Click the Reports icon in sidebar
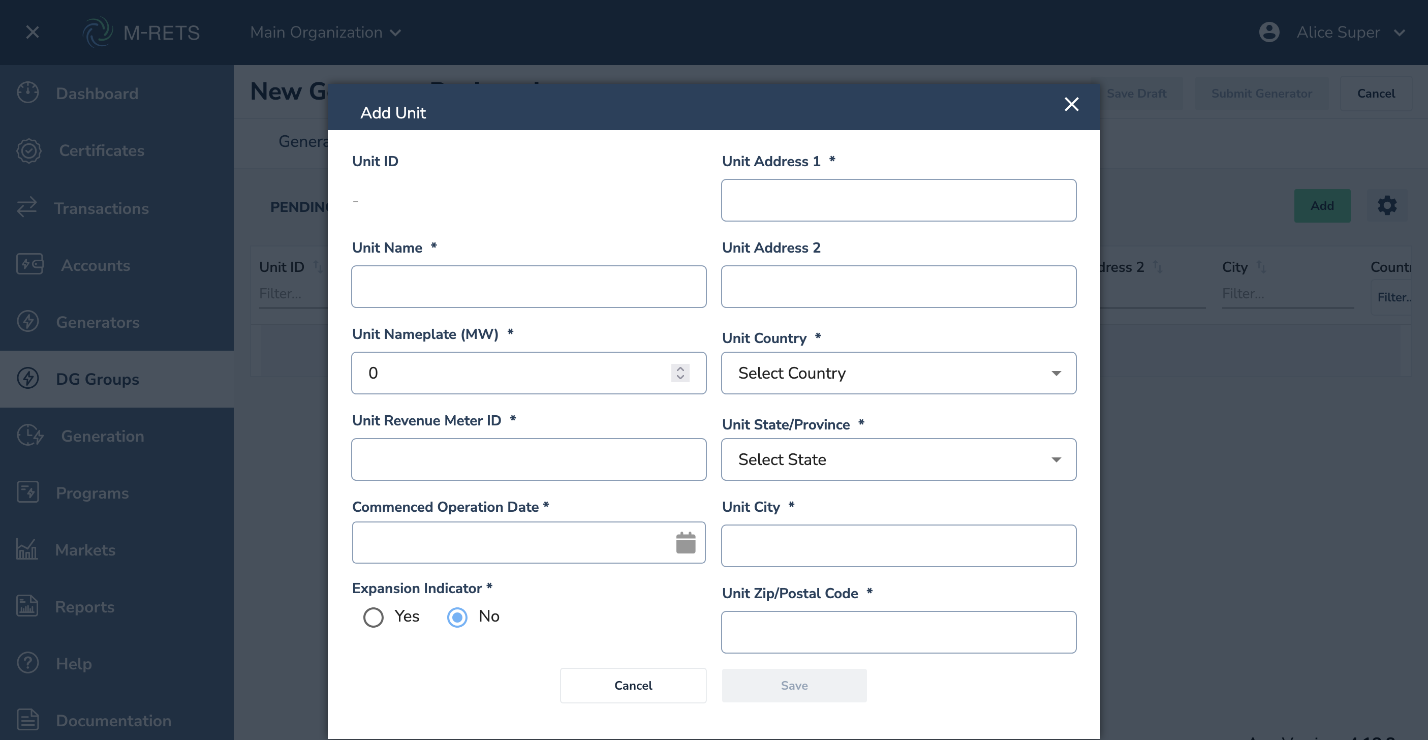Image resolution: width=1428 pixels, height=740 pixels. coord(26,606)
